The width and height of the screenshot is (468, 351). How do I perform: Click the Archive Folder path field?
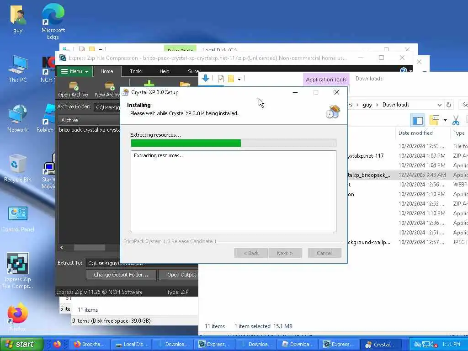107,107
